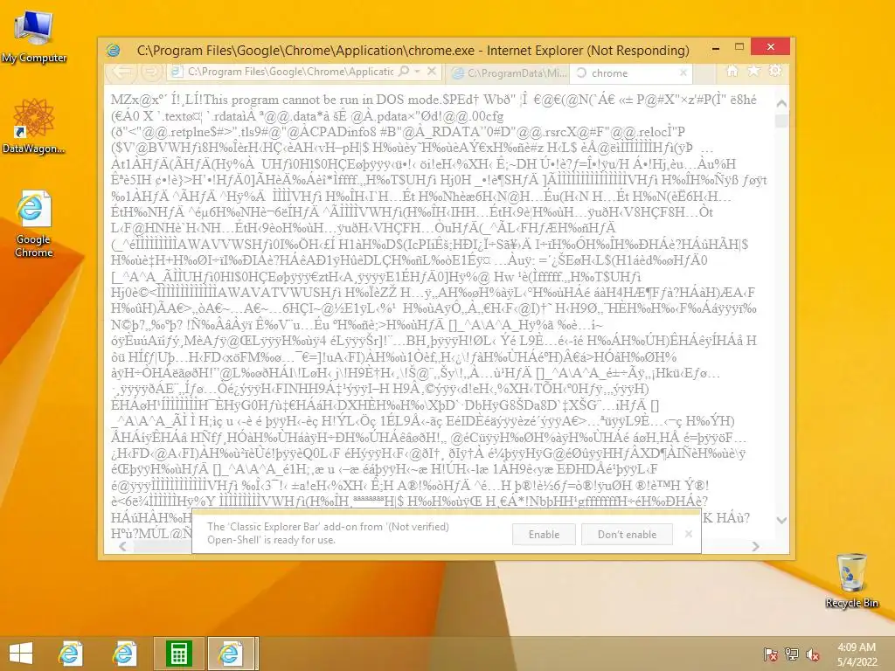
Task: Click the page icon in the address bar
Action: coord(177,72)
